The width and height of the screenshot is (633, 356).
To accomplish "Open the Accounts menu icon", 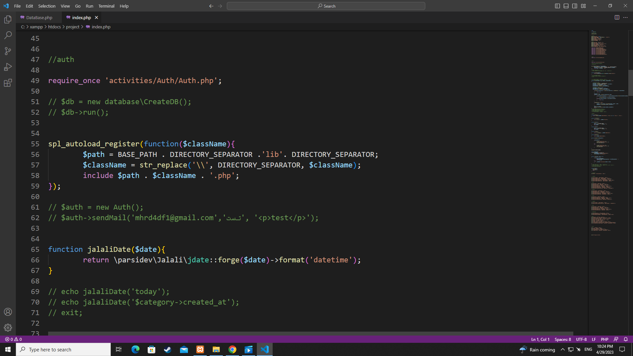I will tap(8, 312).
